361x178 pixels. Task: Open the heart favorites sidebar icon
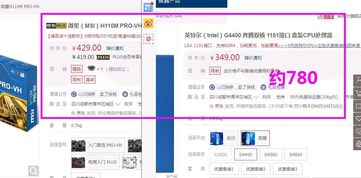358,119
